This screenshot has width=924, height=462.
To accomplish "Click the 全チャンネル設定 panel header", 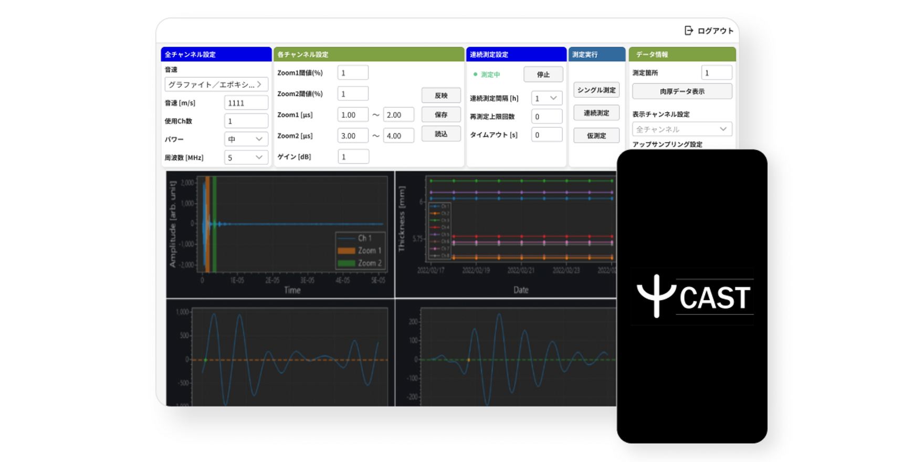I will click(x=216, y=54).
